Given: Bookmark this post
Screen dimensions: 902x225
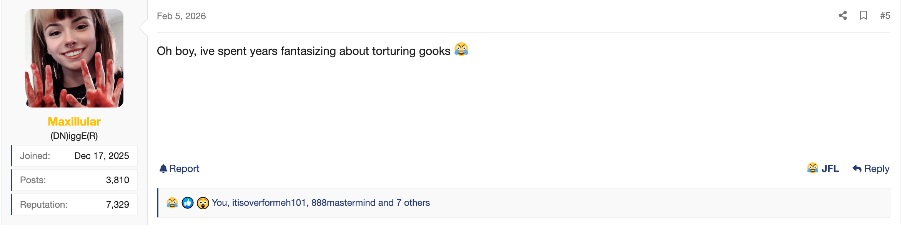Looking at the screenshot, I should coord(863,16).
